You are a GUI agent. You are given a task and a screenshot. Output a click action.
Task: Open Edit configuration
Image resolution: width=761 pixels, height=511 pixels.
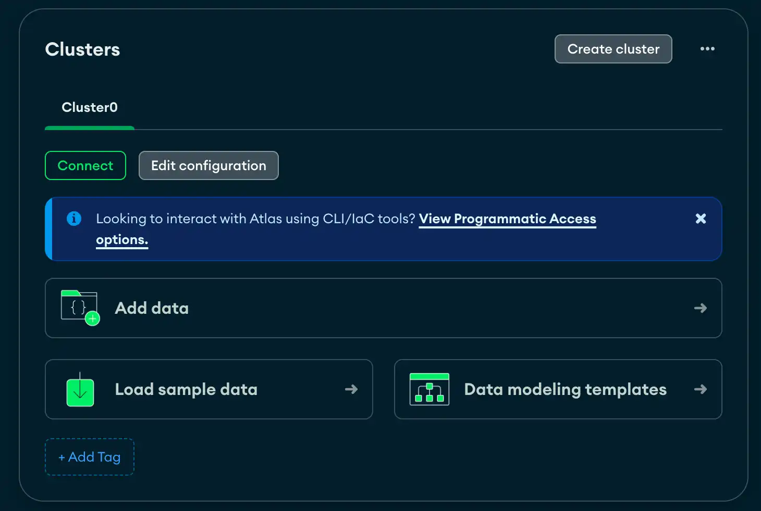coord(208,165)
